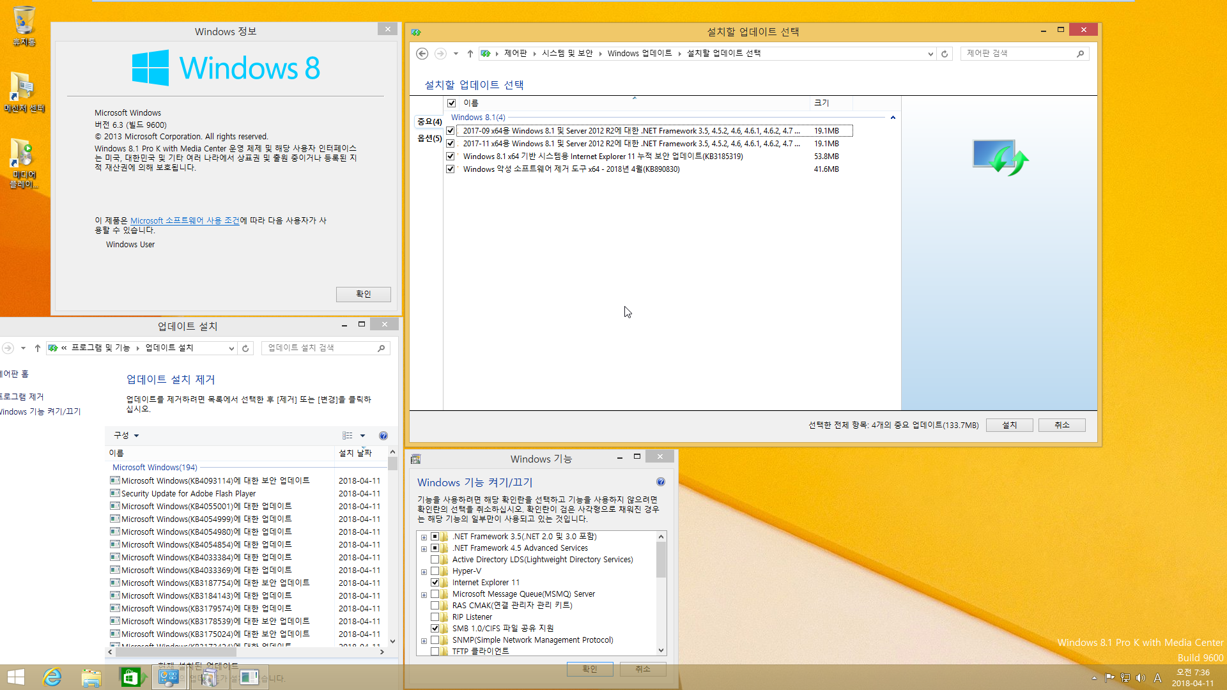The width and height of the screenshot is (1227, 690).
Task: Uncheck the Internet Explorer 11 feature
Action: point(435,583)
